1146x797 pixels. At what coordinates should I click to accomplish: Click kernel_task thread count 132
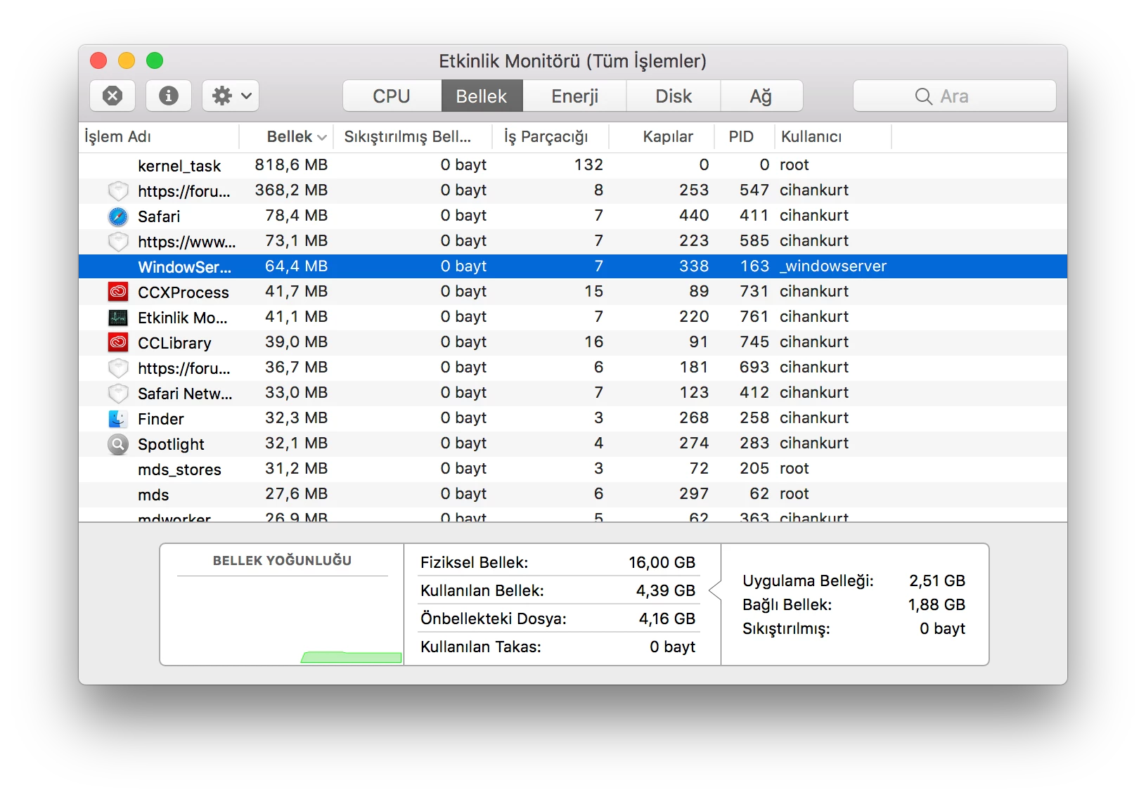588,165
